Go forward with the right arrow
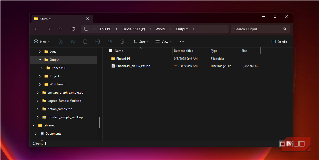 click(49, 29)
